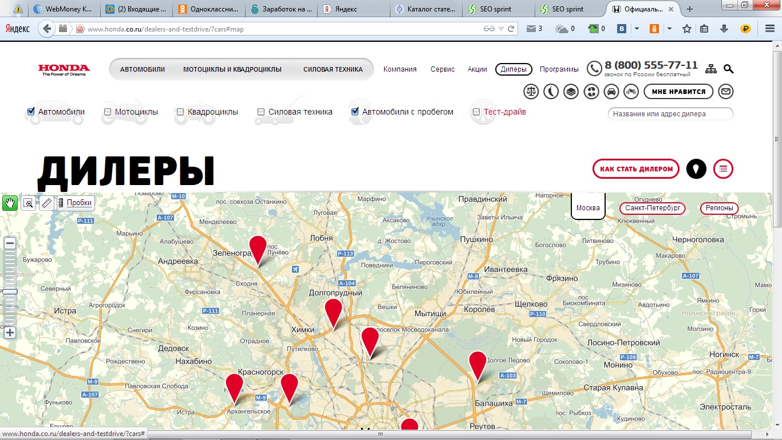Open the Акции menu item
Viewport: 782px width, 440px height.
coord(477,69)
